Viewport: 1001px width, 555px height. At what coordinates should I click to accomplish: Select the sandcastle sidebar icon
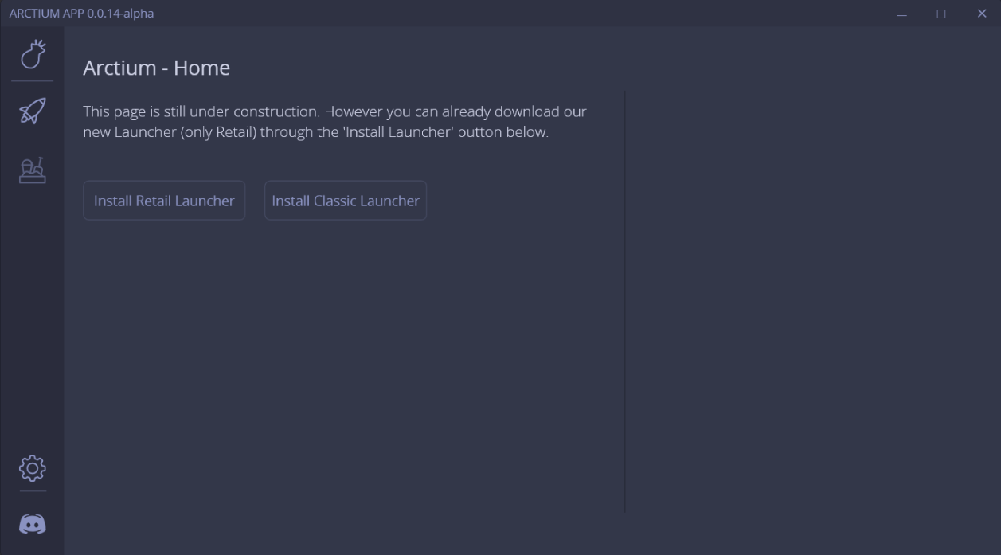(x=31, y=170)
